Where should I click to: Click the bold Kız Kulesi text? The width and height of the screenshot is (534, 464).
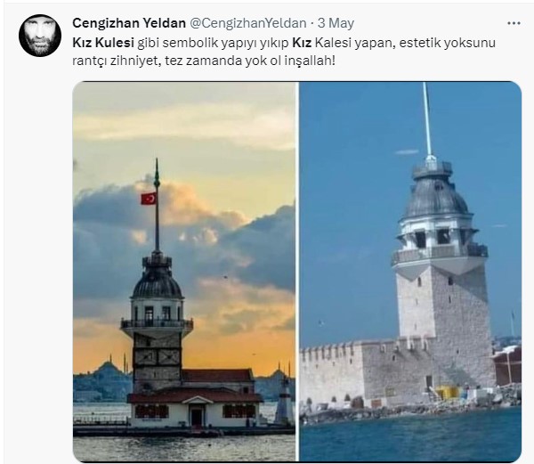pyautogui.click(x=103, y=43)
